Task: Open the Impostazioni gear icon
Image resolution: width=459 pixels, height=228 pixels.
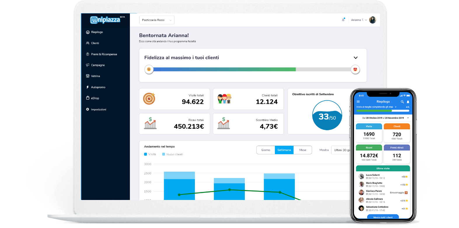Action: pos(88,109)
